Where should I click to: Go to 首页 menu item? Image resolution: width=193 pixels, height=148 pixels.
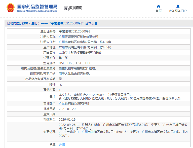point(159,11)
